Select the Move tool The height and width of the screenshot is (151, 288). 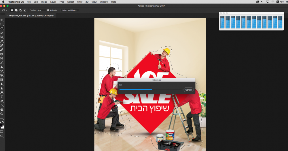tap(2, 20)
